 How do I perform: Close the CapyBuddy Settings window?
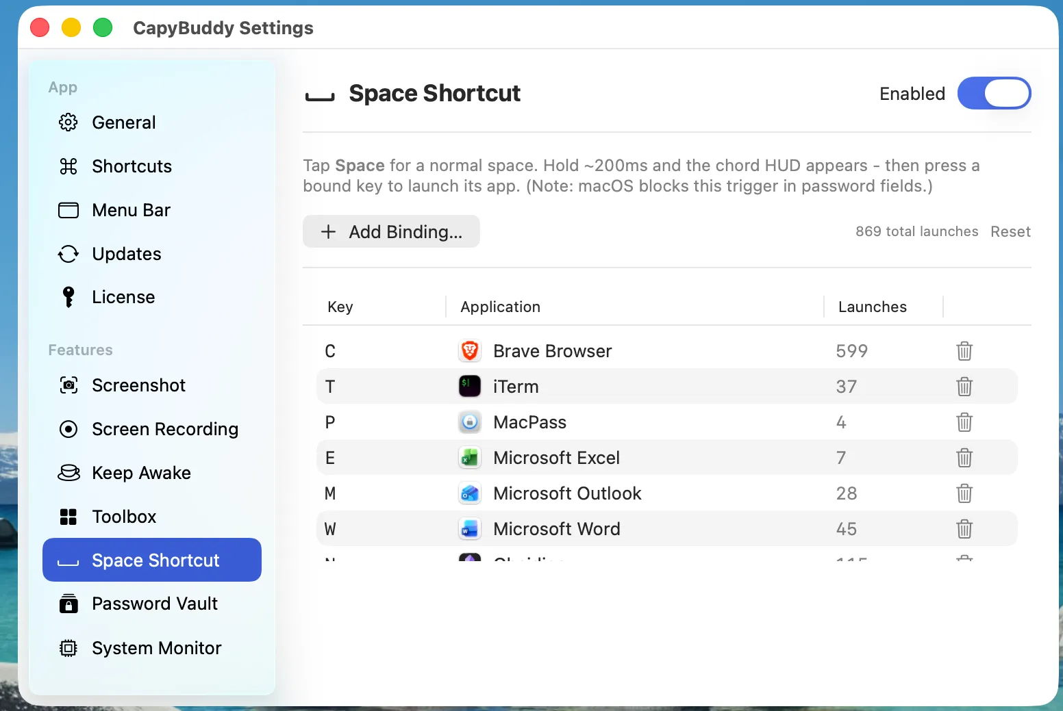pyautogui.click(x=40, y=27)
